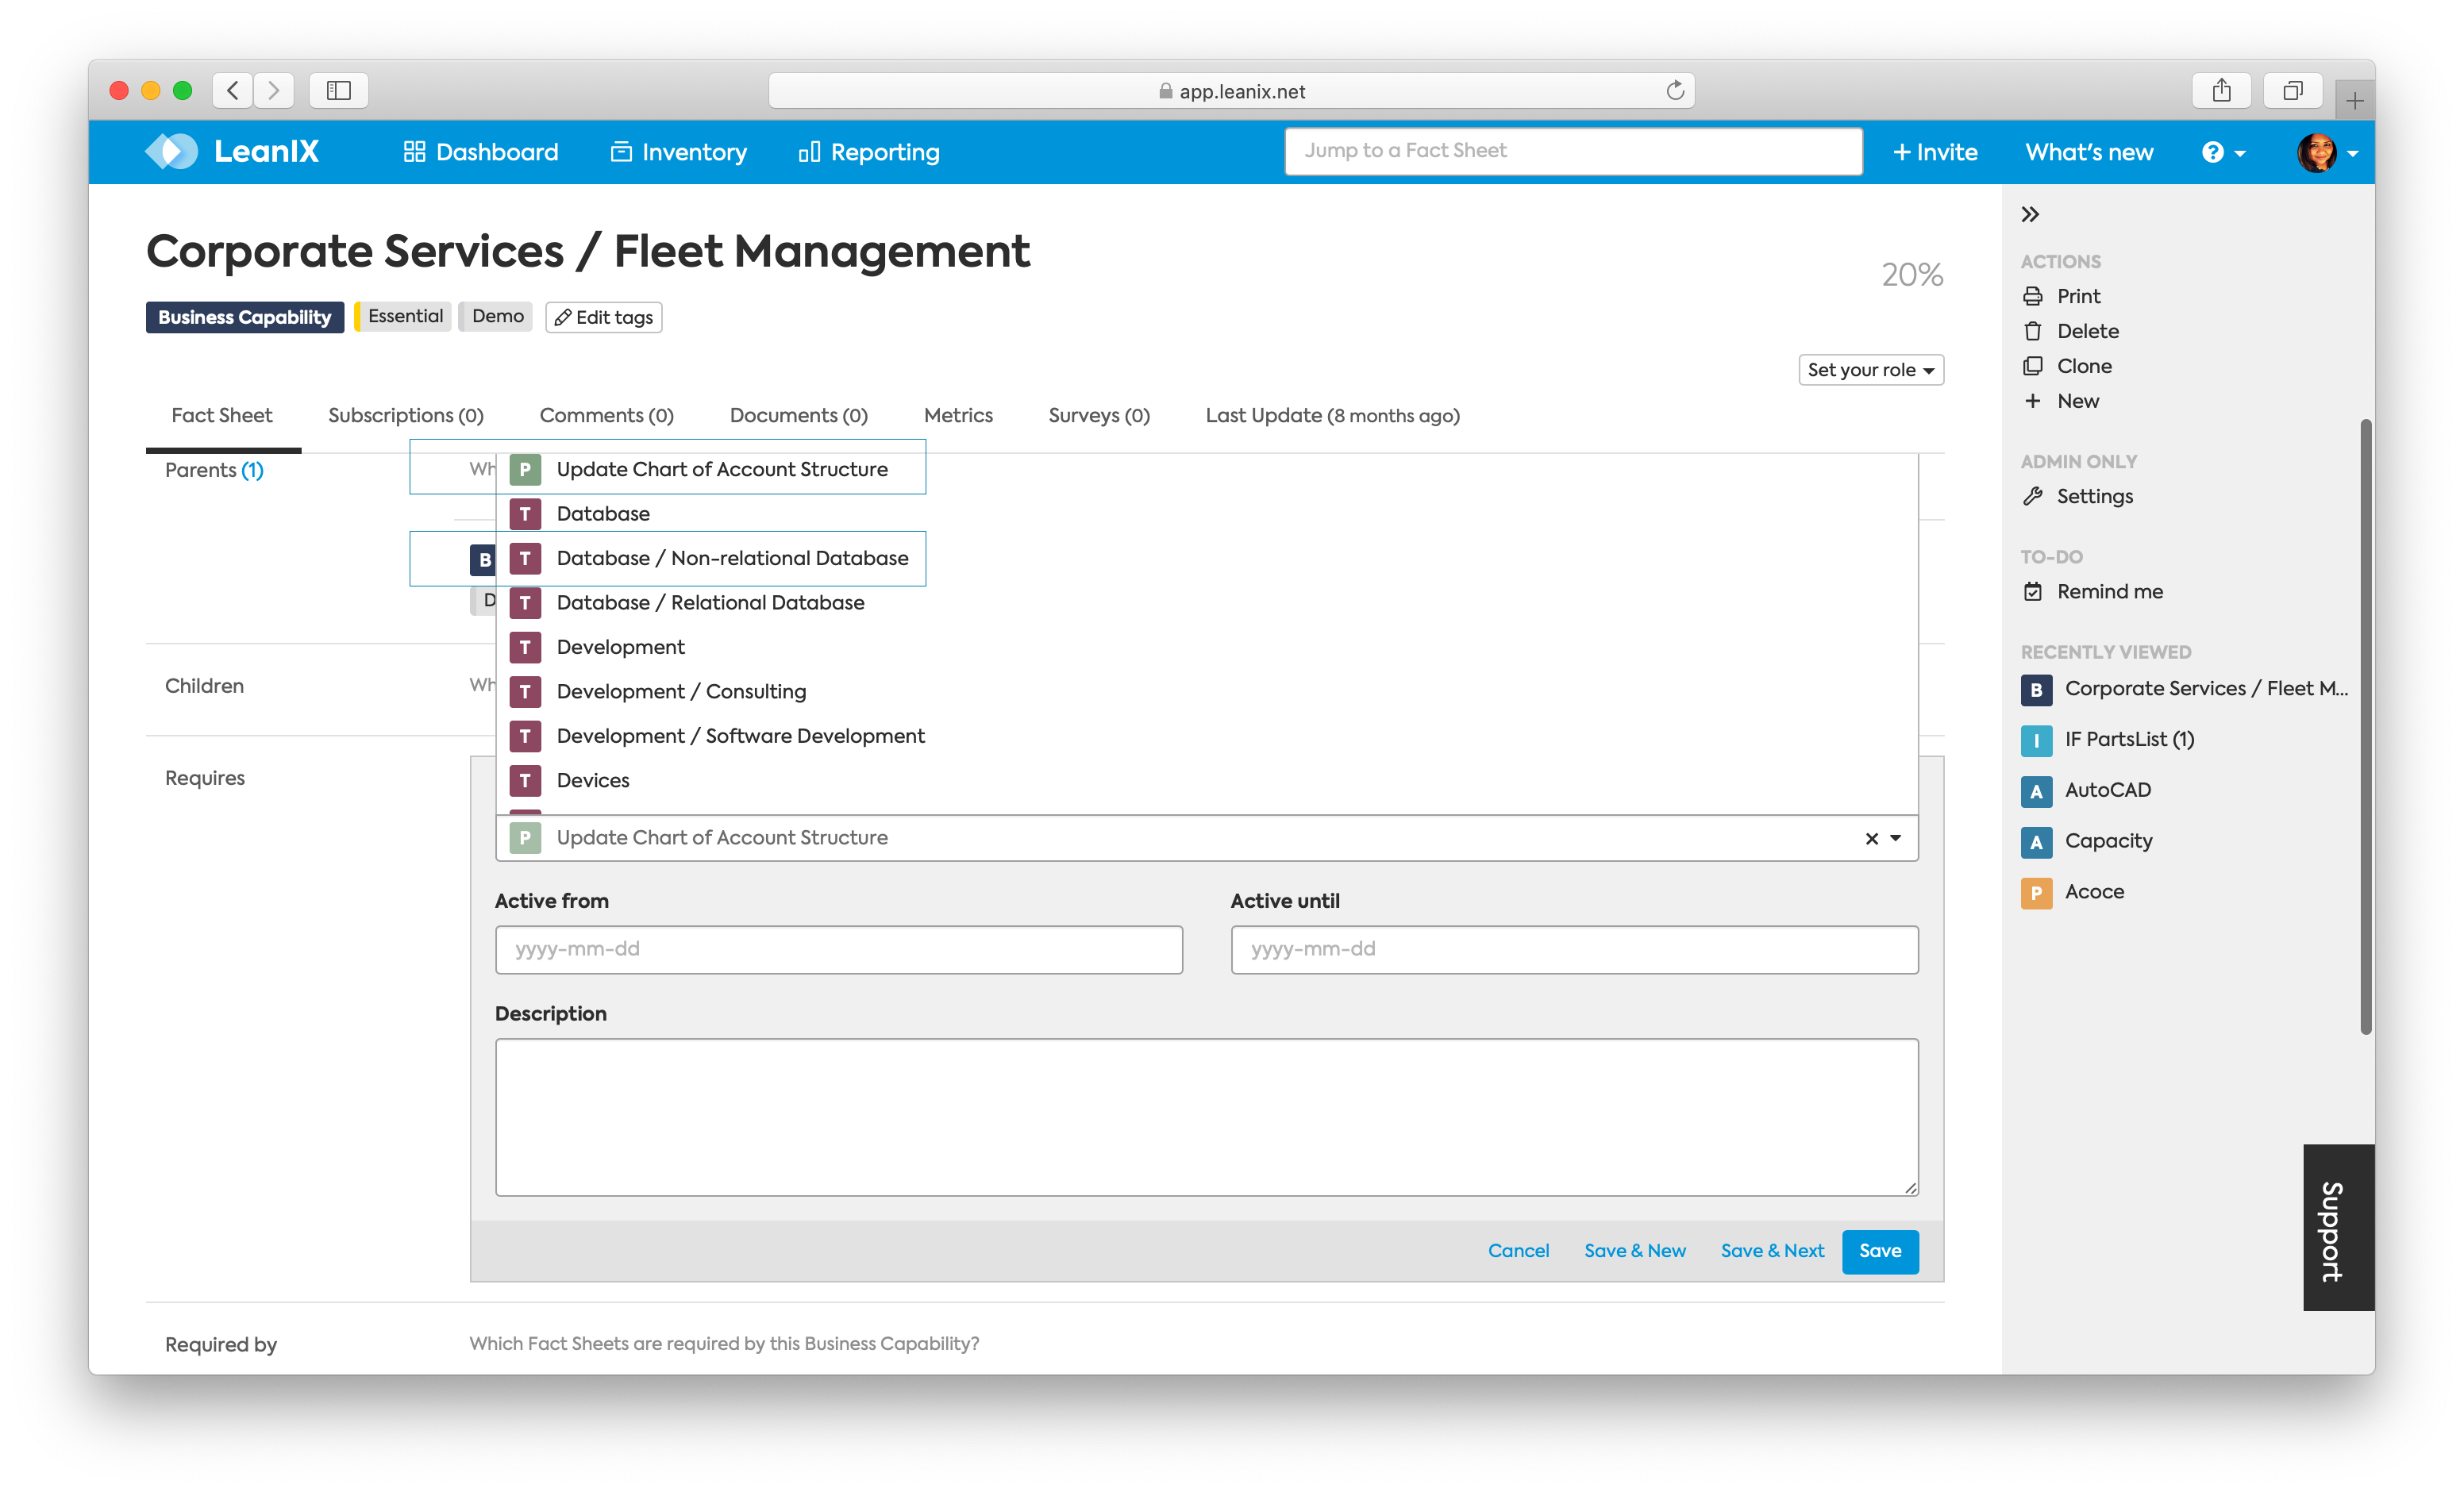Image resolution: width=2464 pixels, height=1492 pixels.
Task: Switch to the Subscriptions (0) tab
Action: [405, 415]
